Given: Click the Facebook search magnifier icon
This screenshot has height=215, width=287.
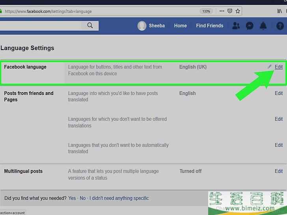Looking at the screenshot, I should click(90, 26).
